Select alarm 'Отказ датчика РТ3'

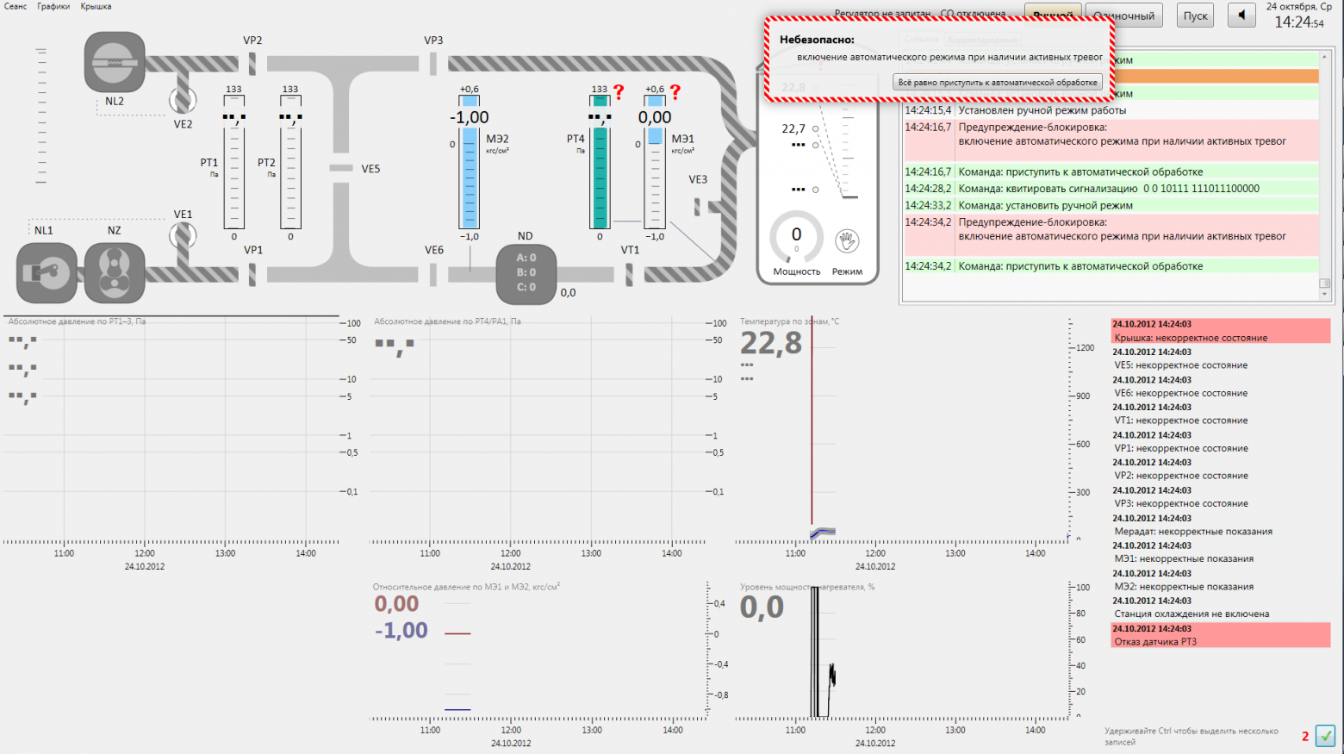tap(1221, 635)
